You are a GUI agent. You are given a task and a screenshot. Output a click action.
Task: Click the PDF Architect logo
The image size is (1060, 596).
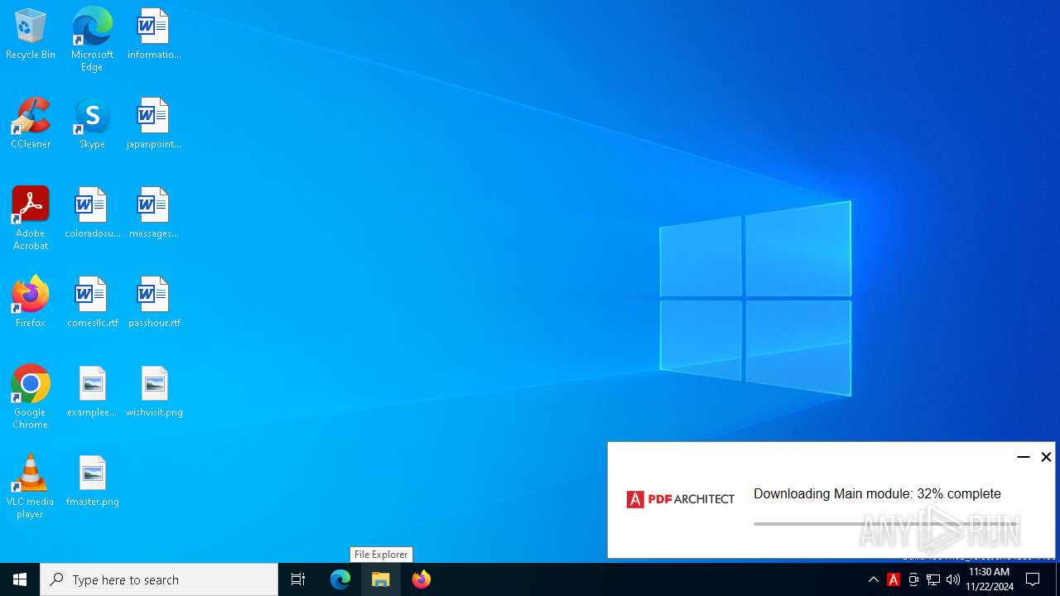point(681,499)
